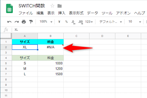
Task: Open the デフォルト font dropdown
Action: [x=111, y=22]
